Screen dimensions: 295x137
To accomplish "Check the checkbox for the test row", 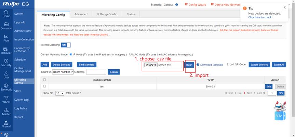I will tap(44, 86).
